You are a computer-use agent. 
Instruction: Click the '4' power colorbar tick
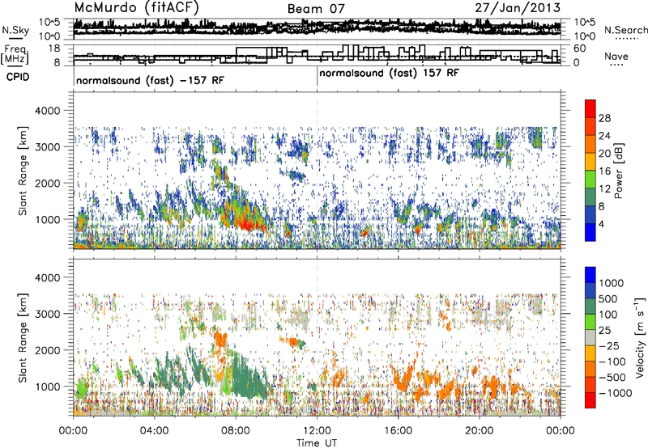pos(601,224)
